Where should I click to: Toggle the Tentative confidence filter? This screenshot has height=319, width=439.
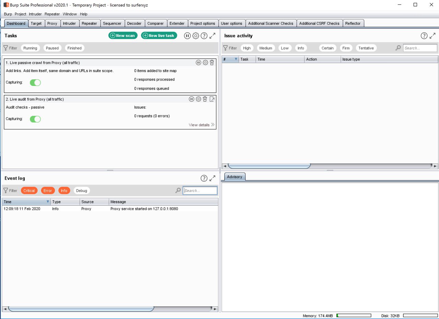coord(366,48)
